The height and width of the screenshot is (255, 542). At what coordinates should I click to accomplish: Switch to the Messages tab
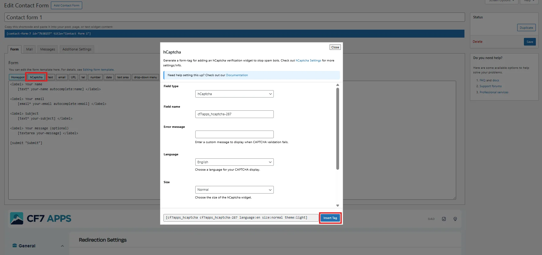coord(48,49)
